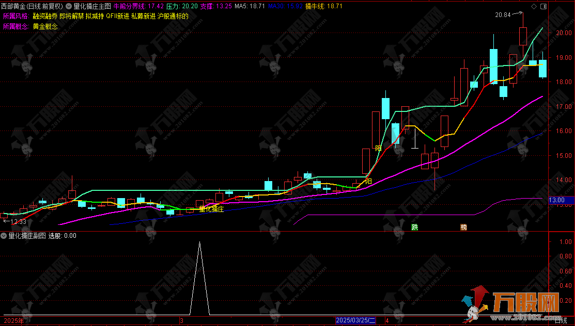Click the 日线 period label at bottom-right
The height and width of the screenshot is (326, 575).
pyautogui.click(x=561, y=321)
